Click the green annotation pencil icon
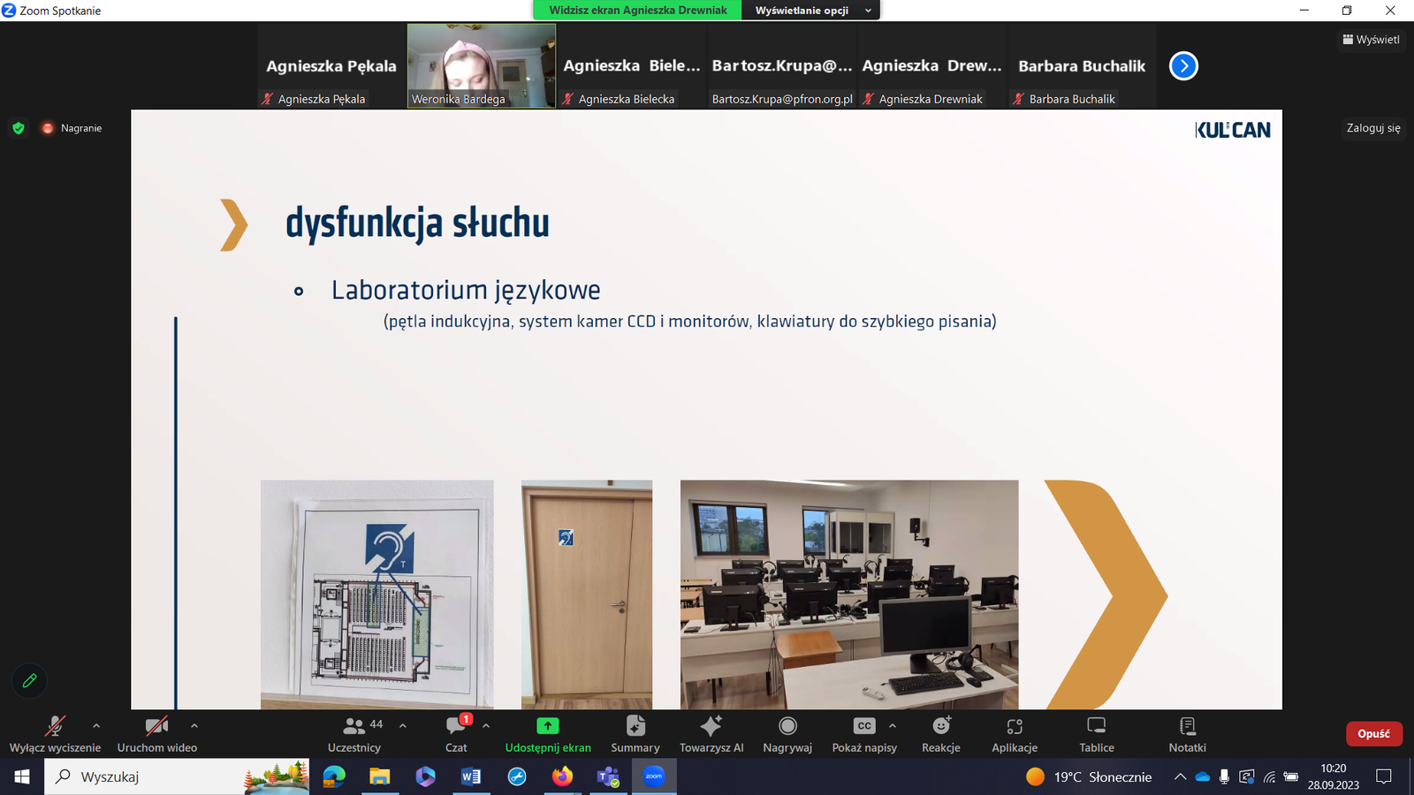 29,681
